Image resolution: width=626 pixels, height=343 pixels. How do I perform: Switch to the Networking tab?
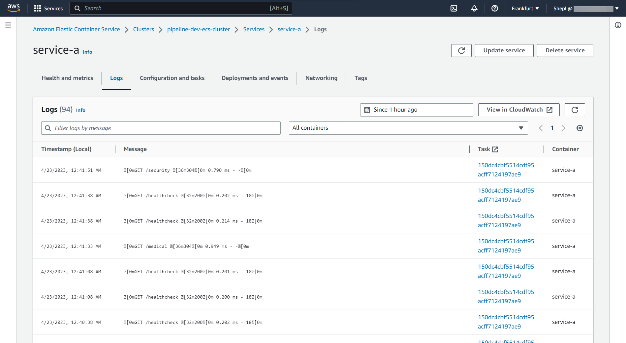pos(321,78)
